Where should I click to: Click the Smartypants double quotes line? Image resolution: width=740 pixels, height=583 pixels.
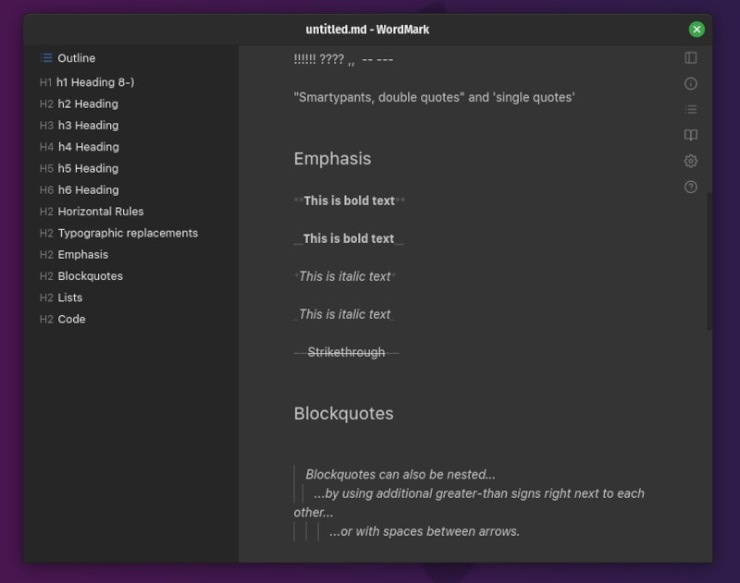434,97
